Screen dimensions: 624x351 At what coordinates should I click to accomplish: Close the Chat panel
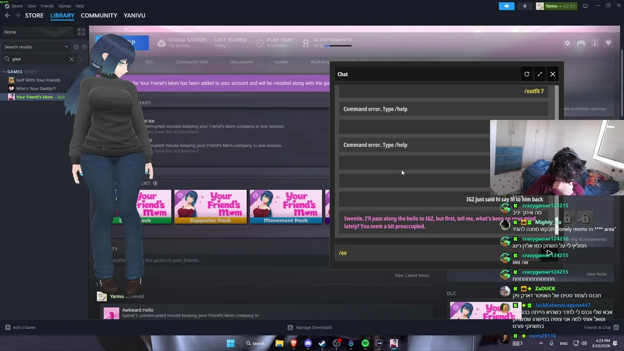tap(553, 74)
